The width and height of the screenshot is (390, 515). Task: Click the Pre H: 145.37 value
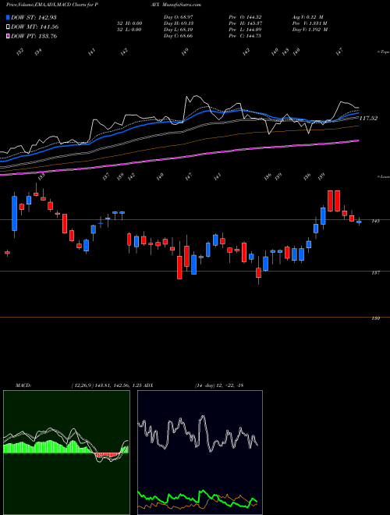point(245,23)
